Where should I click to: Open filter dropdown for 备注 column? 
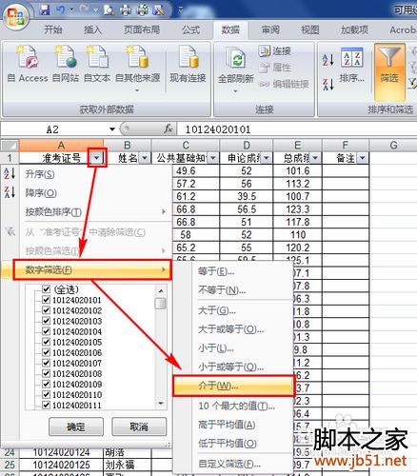[x=363, y=158]
